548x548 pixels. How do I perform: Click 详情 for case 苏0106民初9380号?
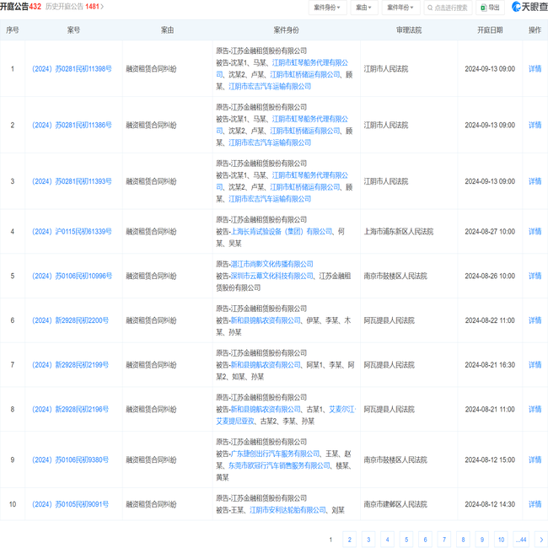pos(535,460)
